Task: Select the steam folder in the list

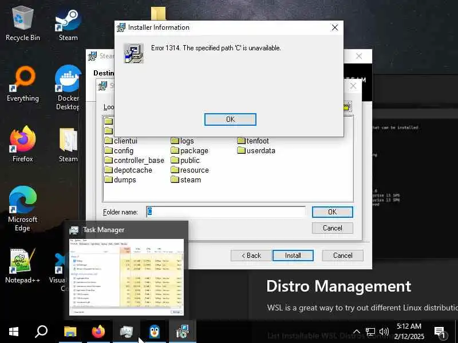Action: click(x=185, y=180)
